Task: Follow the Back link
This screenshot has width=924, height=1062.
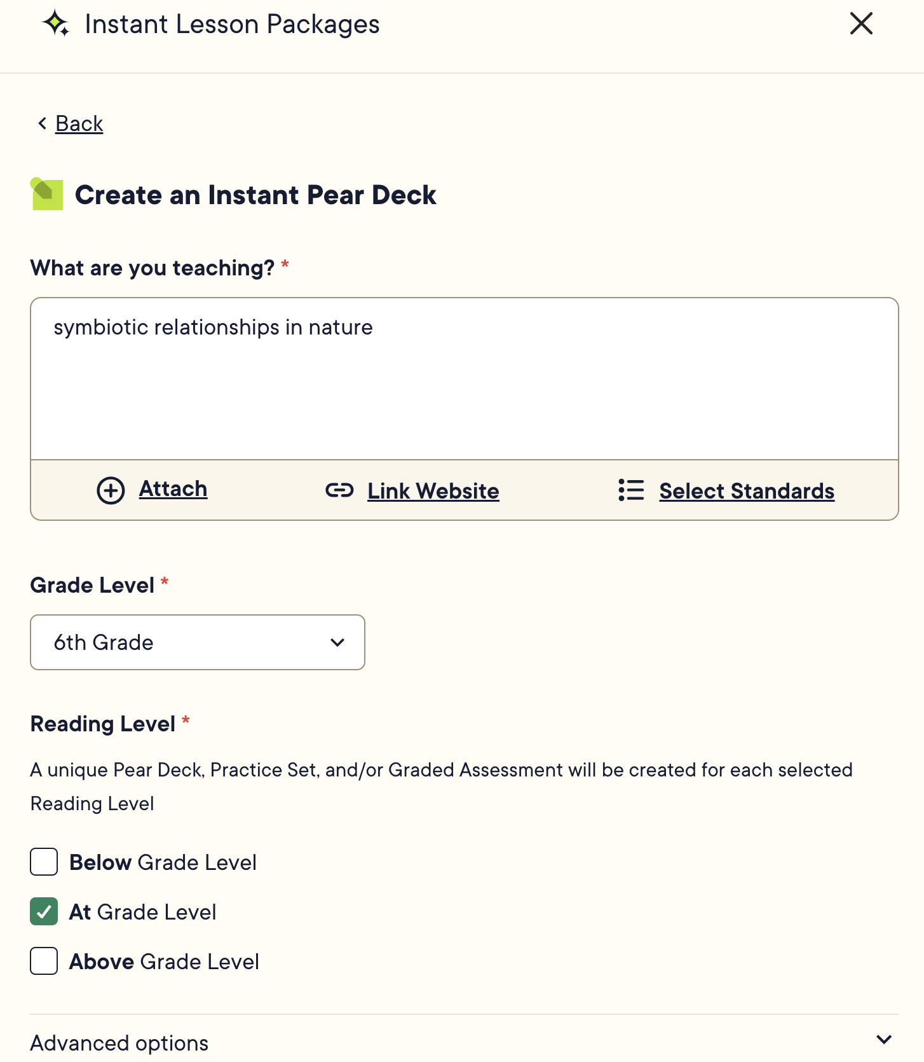Action: point(79,123)
